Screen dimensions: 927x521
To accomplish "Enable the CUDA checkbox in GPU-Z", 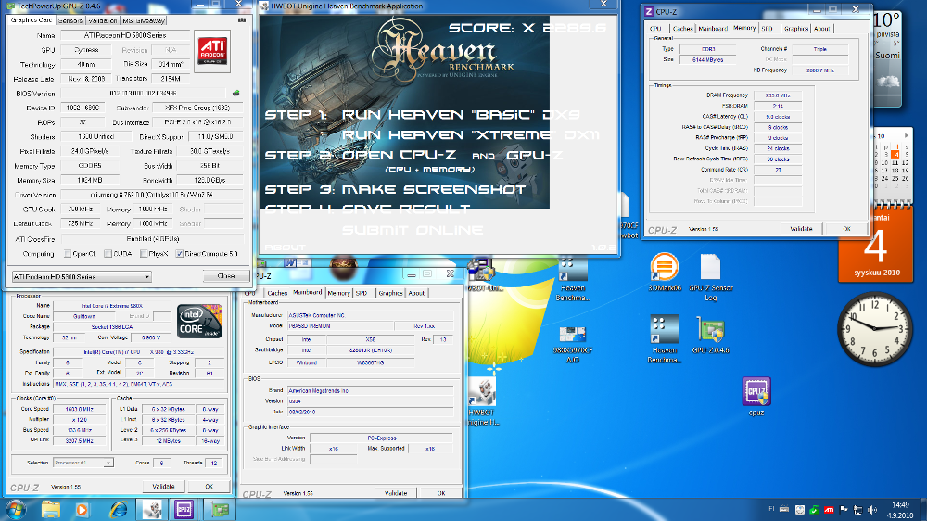I will point(108,254).
